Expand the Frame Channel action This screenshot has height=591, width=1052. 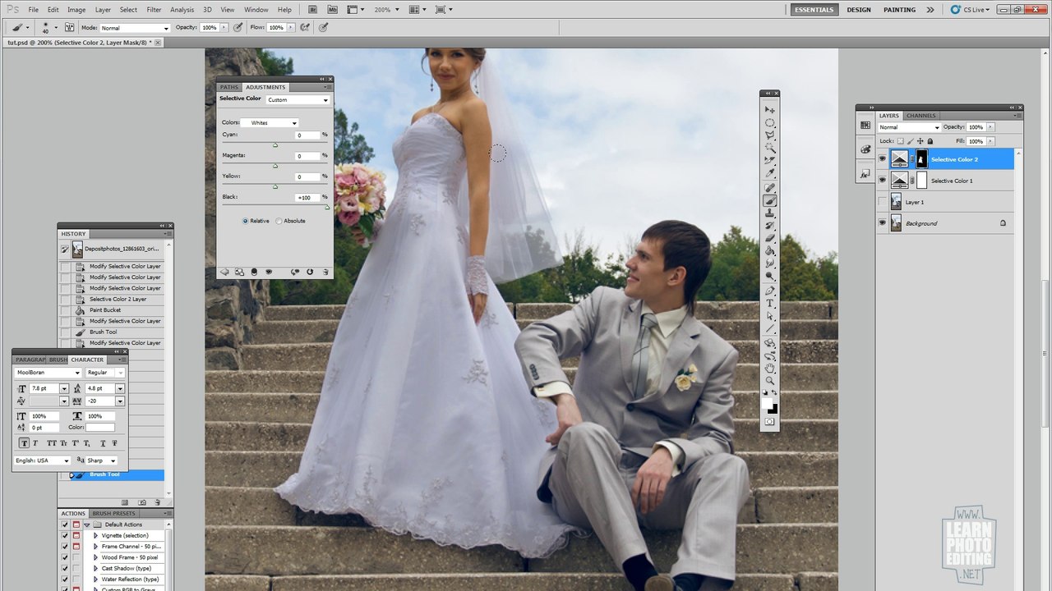pos(95,547)
